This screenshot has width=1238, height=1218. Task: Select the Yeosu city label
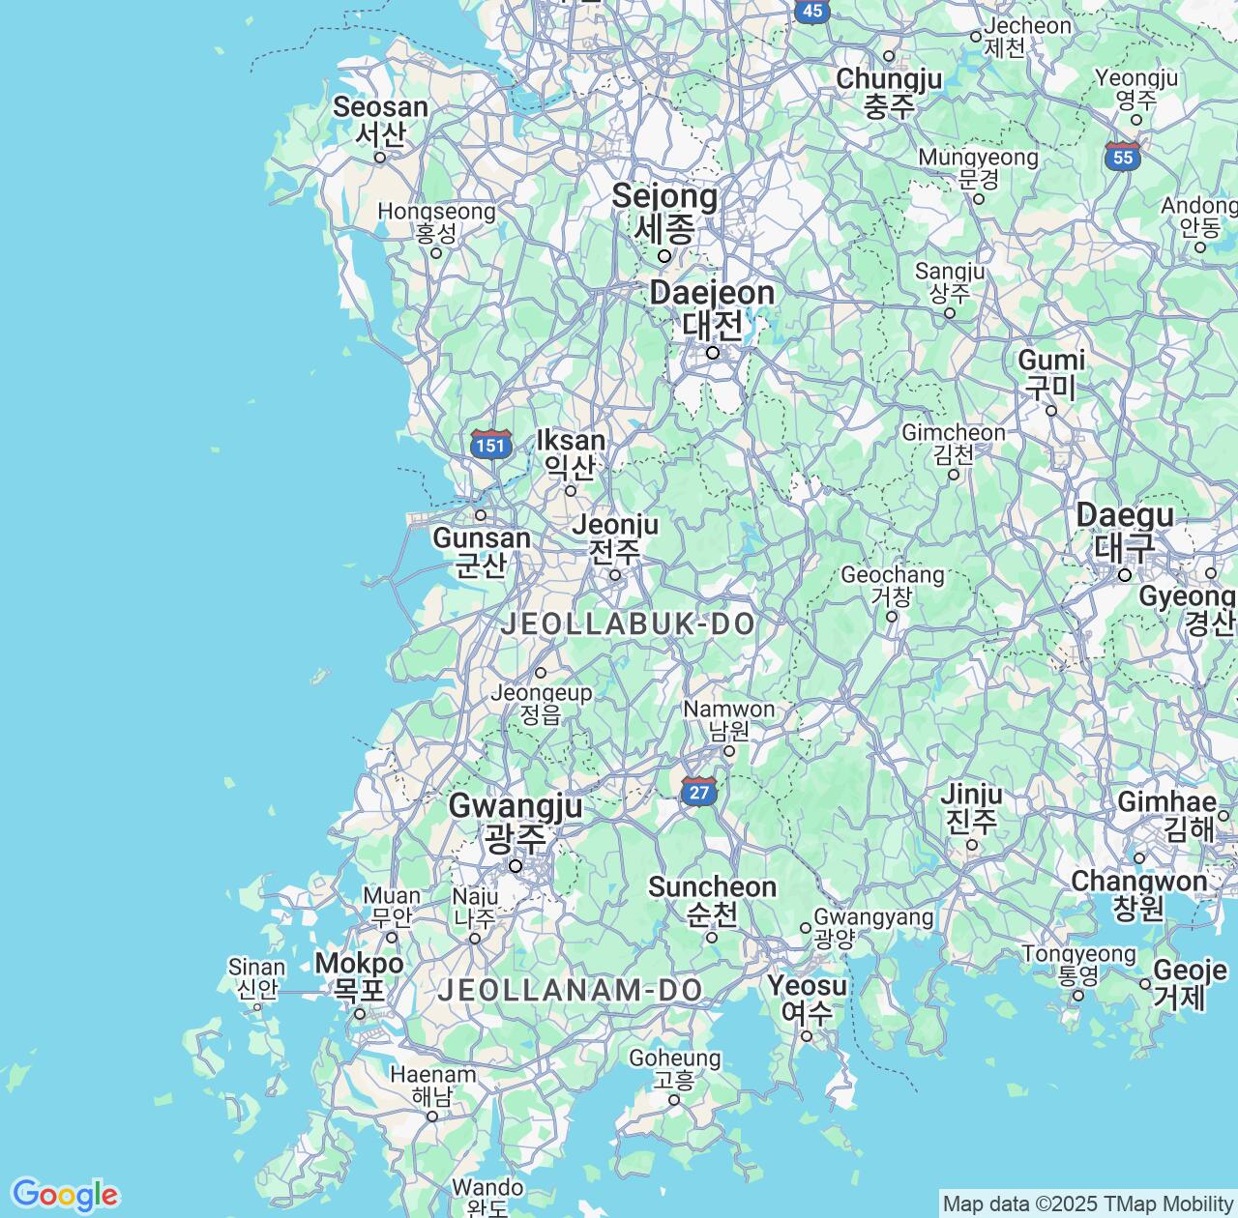click(807, 999)
